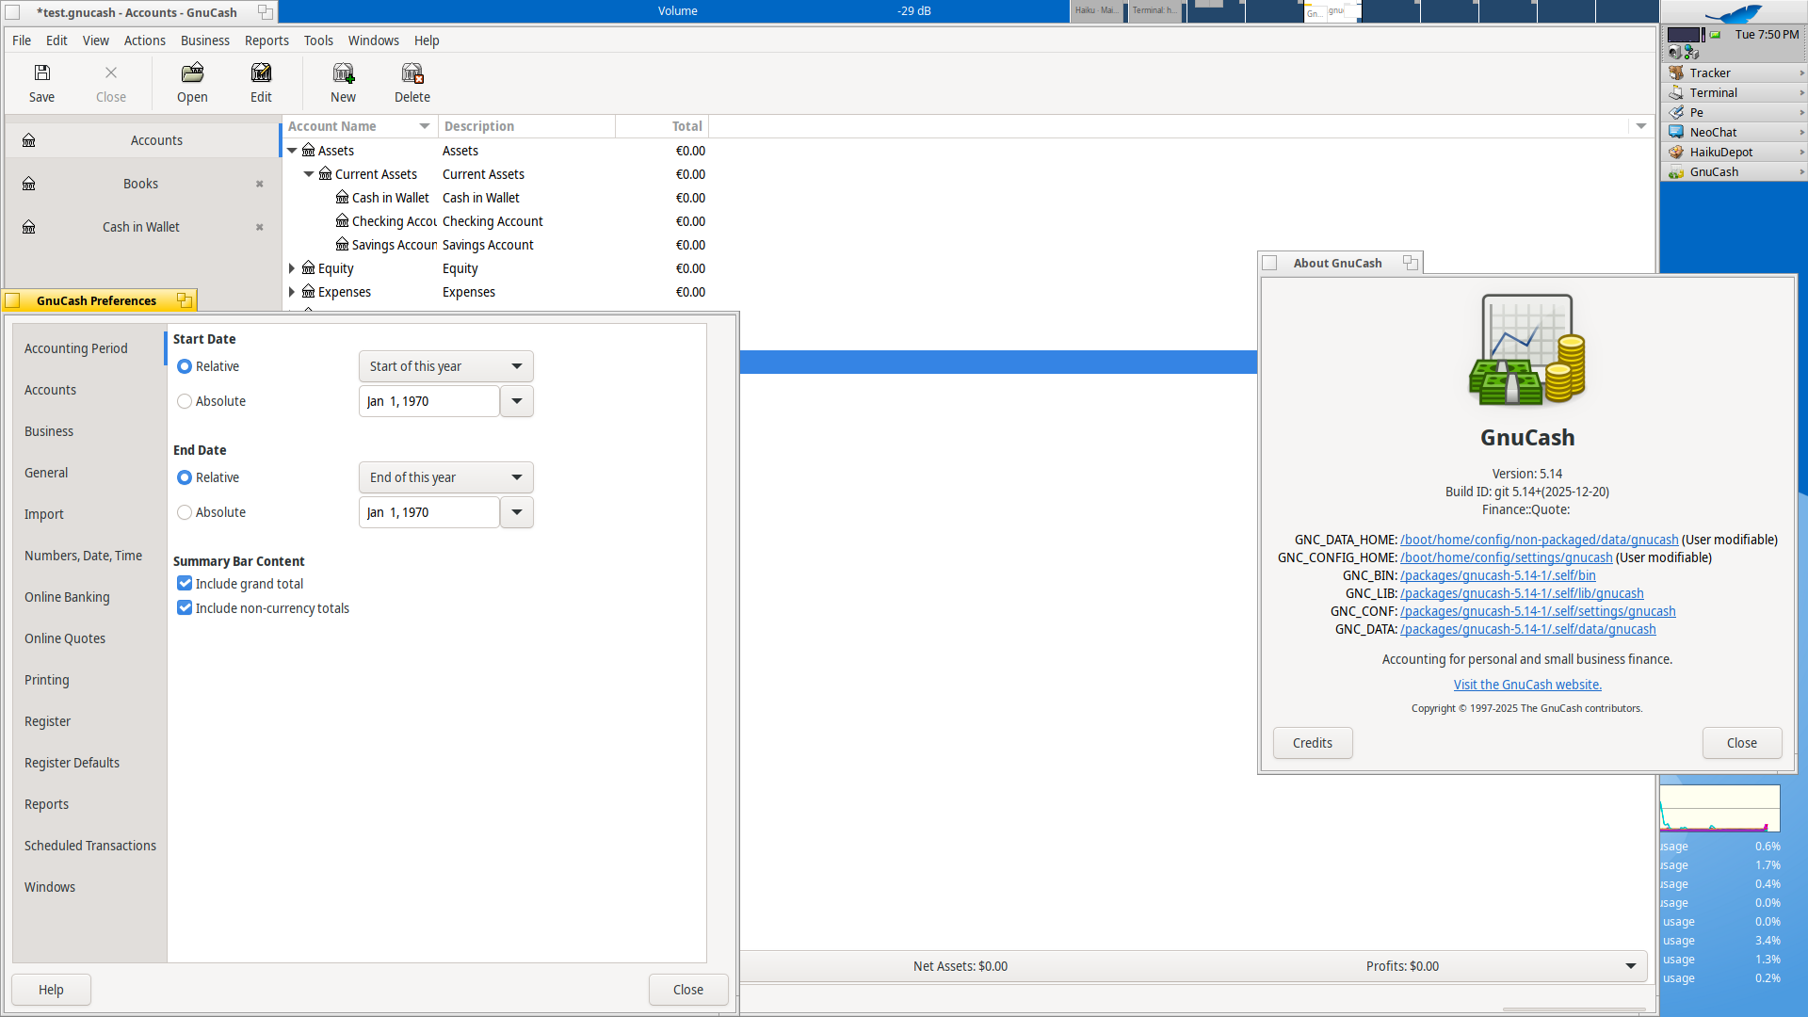Open the Start Date calendar dropdown arrow

click(517, 401)
